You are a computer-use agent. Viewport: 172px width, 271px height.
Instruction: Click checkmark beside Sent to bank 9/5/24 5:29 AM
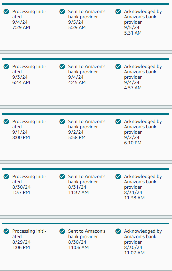pyautogui.click(x=62, y=12)
